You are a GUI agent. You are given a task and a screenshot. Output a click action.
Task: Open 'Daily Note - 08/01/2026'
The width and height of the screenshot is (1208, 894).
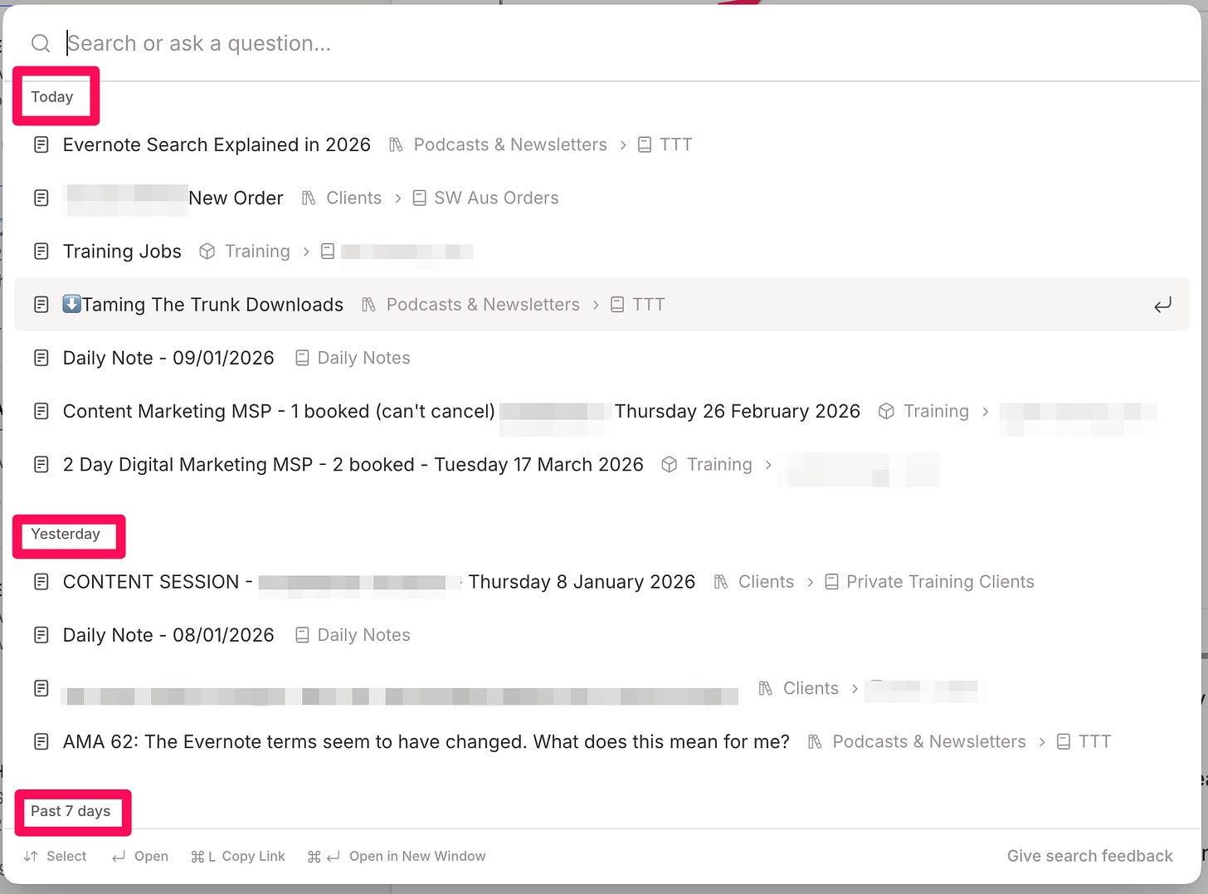tap(168, 635)
